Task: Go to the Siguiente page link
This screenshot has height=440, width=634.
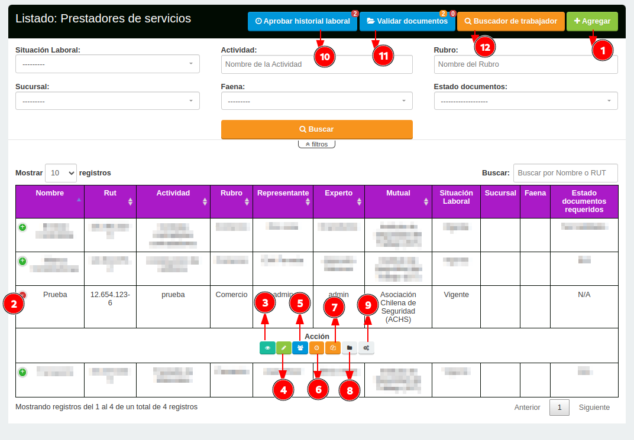Action: [594, 408]
